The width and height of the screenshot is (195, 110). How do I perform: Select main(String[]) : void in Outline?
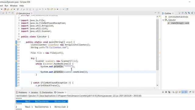(x=178, y=23)
